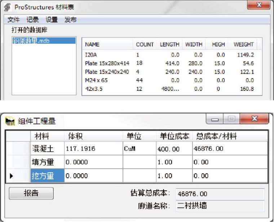Click the ProStructures title bar icon
Viewport: 274px width, 222px height.
coord(7,7)
